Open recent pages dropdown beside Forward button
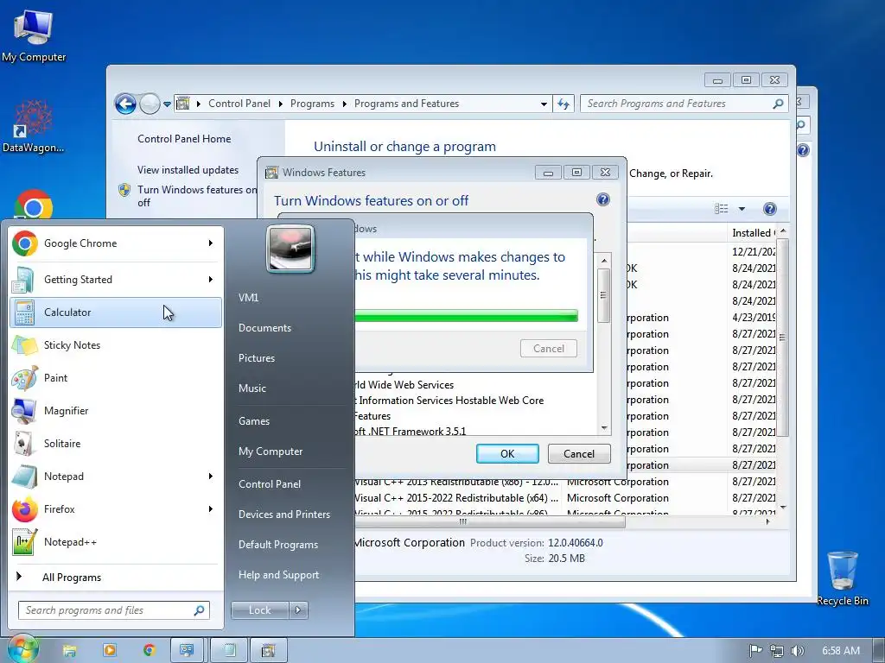This screenshot has height=663, width=885. [167, 104]
